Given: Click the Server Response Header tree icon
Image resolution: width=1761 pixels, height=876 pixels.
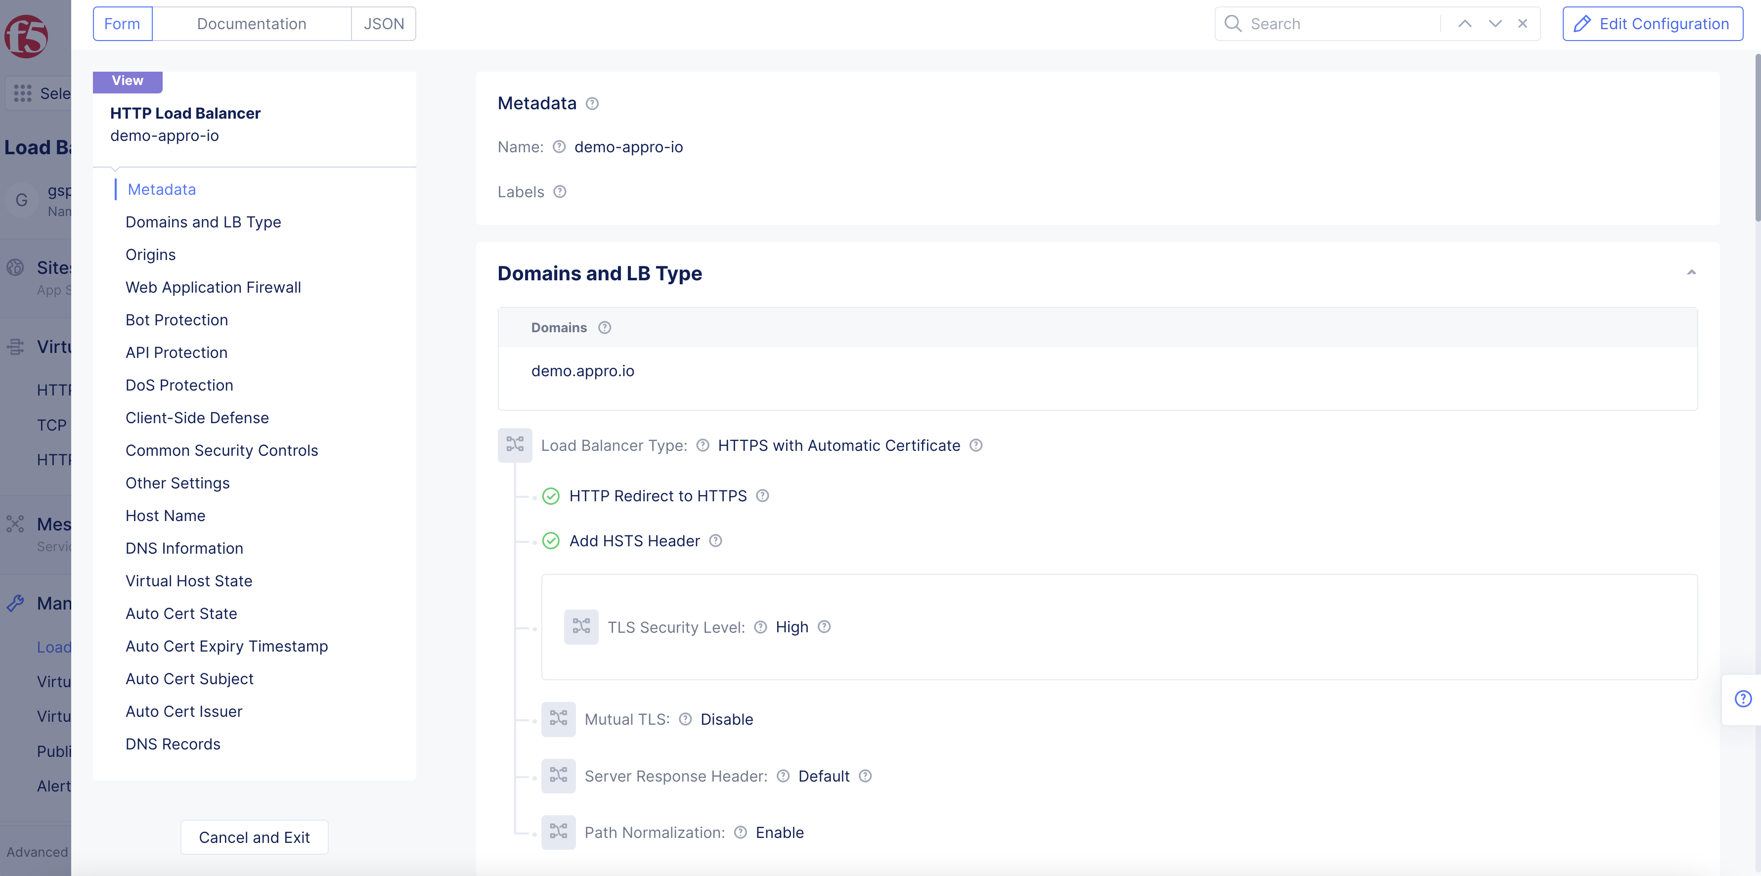Looking at the screenshot, I should (559, 776).
